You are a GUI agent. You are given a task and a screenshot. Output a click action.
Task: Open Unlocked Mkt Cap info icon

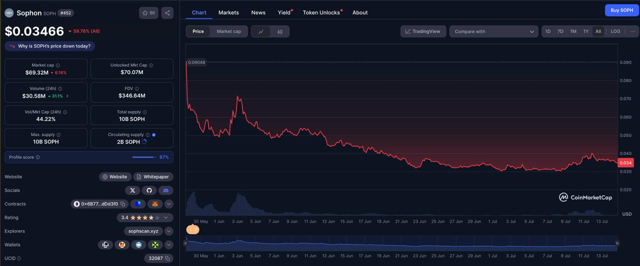point(151,65)
